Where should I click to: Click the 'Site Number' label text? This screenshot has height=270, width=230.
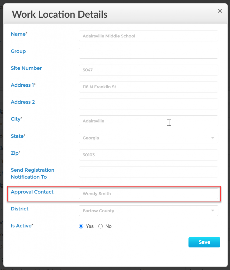[26, 68]
